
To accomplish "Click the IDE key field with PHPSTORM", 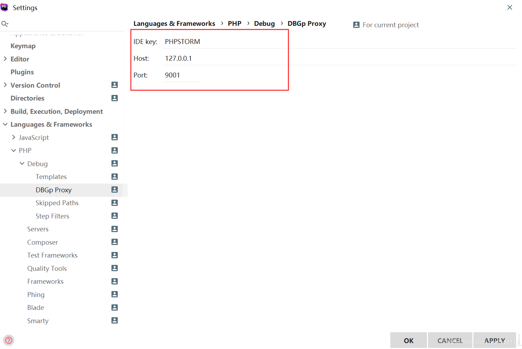I will point(339,42).
